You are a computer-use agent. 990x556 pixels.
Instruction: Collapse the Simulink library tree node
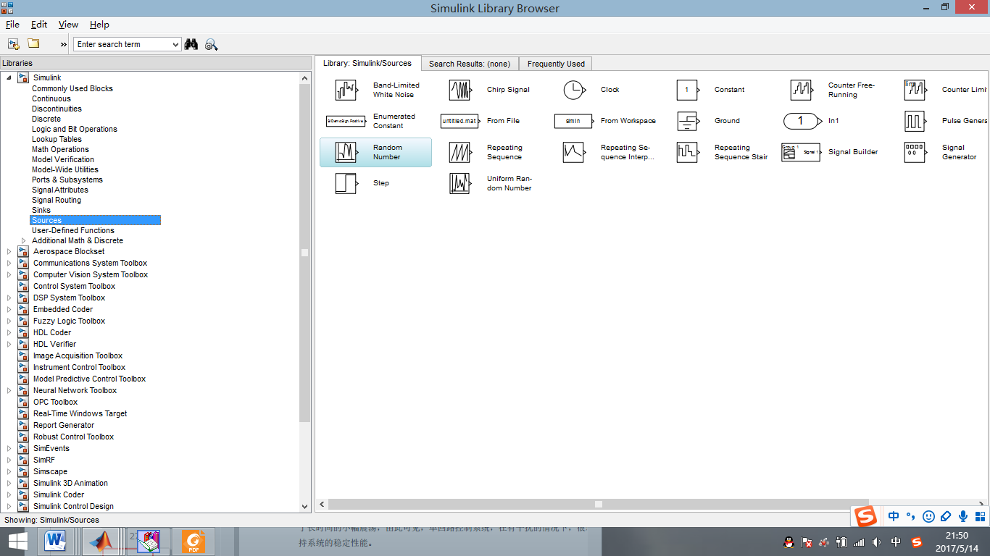pos(9,77)
